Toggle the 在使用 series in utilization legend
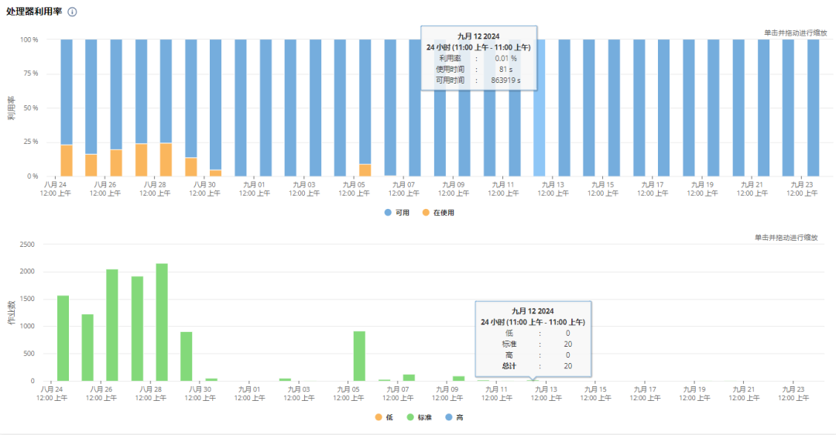The width and height of the screenshot is (836, 435). coord(438,213)
